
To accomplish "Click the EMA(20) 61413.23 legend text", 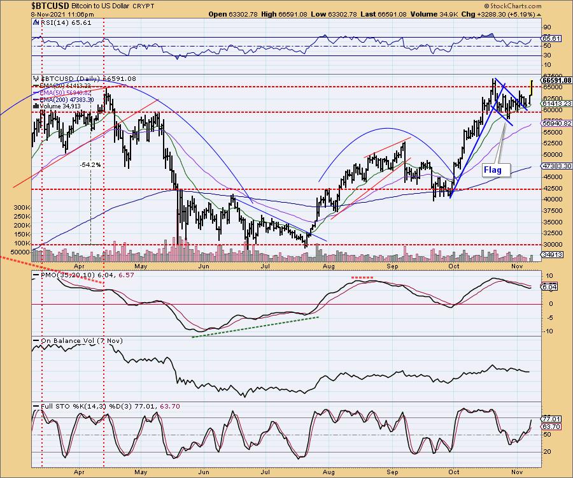I will pos(65,86).
